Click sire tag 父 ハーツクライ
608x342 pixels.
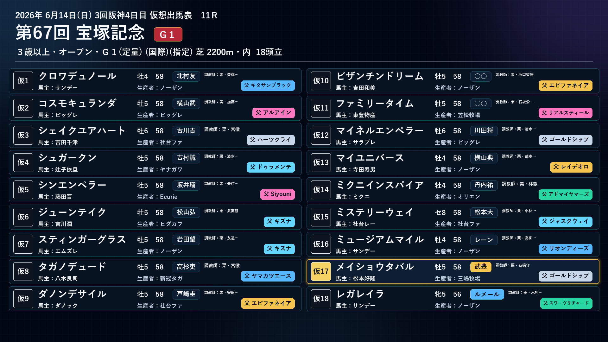[x=270, y=140]
